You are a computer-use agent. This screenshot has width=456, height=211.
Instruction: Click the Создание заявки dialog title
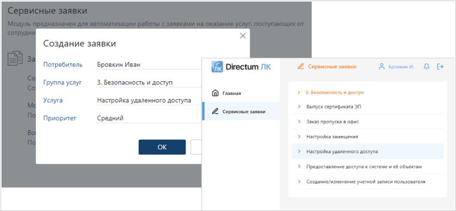(79, 44)
